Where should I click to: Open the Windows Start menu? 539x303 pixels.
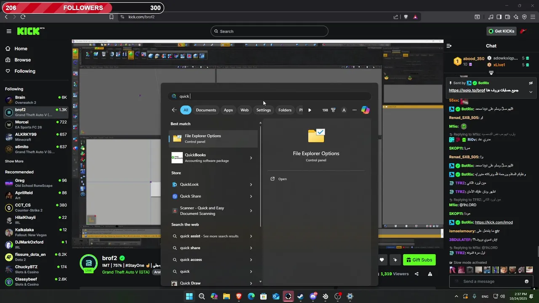tap(189, 296)
